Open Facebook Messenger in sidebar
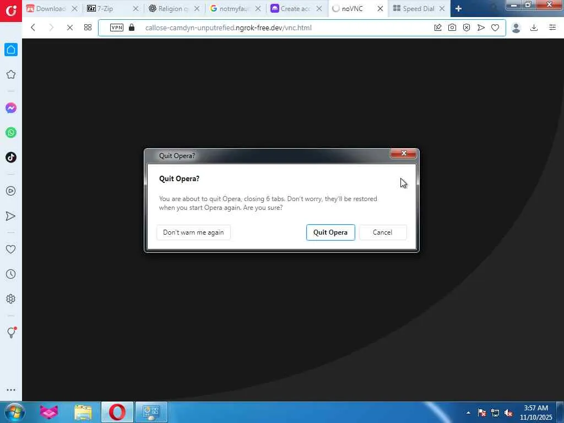This screenshot has height=423, width=564. (x=11, y=108)
